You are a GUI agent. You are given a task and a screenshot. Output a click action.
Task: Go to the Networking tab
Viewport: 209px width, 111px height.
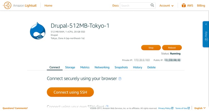point(102,67)
